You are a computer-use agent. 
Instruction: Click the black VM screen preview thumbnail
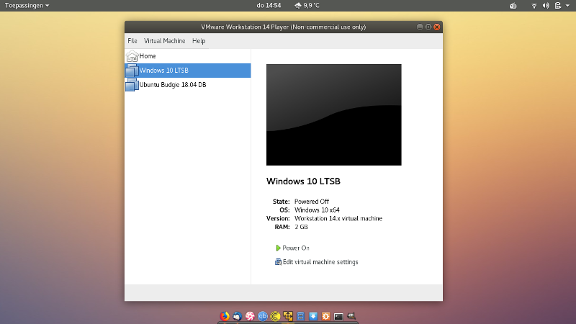pyautogui.click(x=333, y=114)
